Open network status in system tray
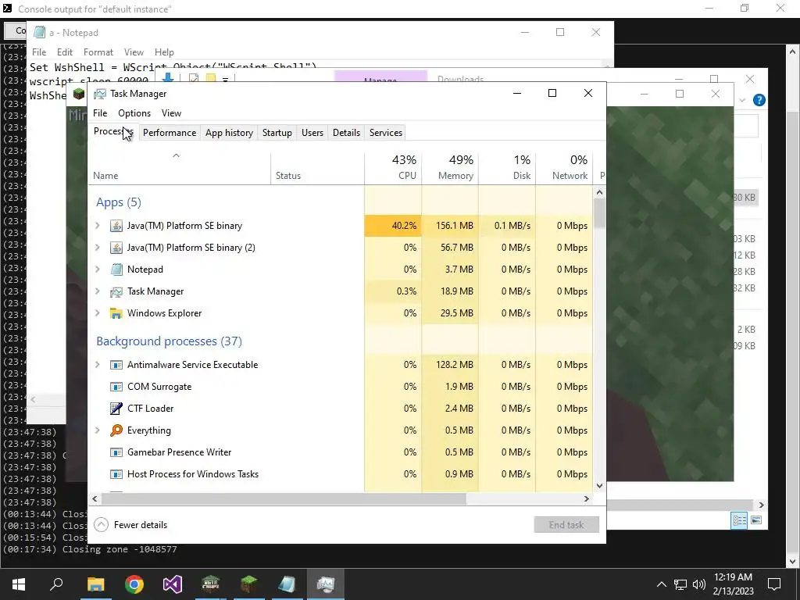800x600 pixels. (680, 584)
